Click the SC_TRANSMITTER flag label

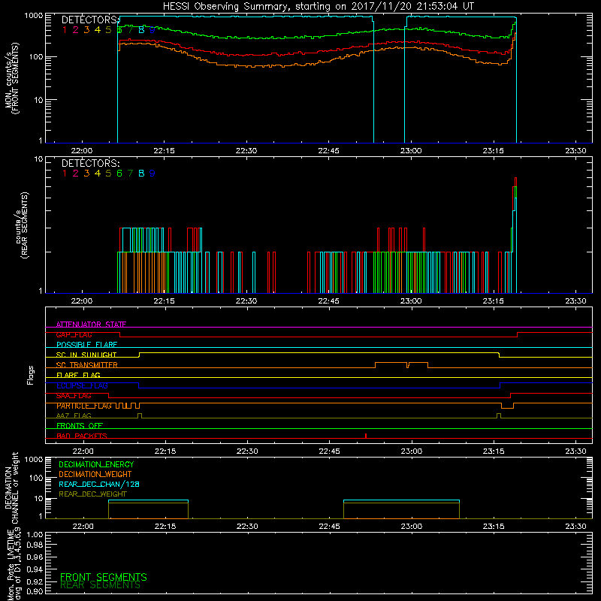point(87,365)
